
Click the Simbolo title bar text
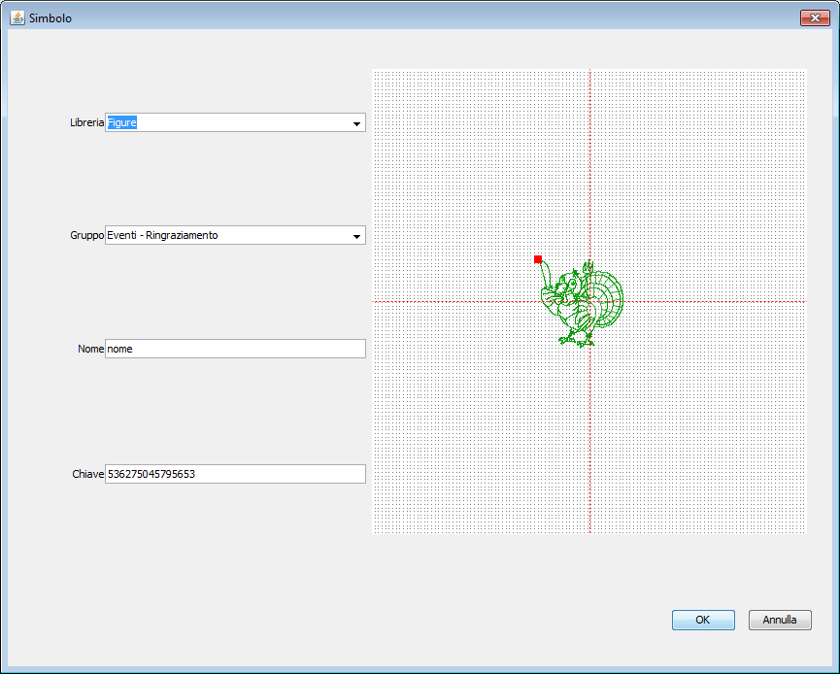[x=50, y=18]
